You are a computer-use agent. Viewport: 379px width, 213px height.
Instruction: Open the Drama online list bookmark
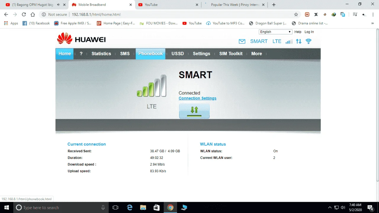coord(310,23)
